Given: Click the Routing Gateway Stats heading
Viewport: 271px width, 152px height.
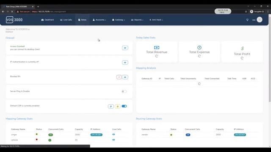Looking at the screenshot, I should 149,119.
